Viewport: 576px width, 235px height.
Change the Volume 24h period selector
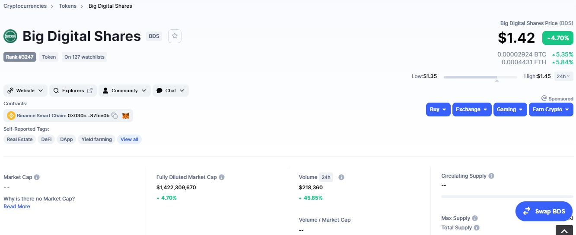(x=326, y=177)
